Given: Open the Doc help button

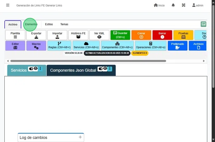Looking at the screenshot, I should pos(200,35).
